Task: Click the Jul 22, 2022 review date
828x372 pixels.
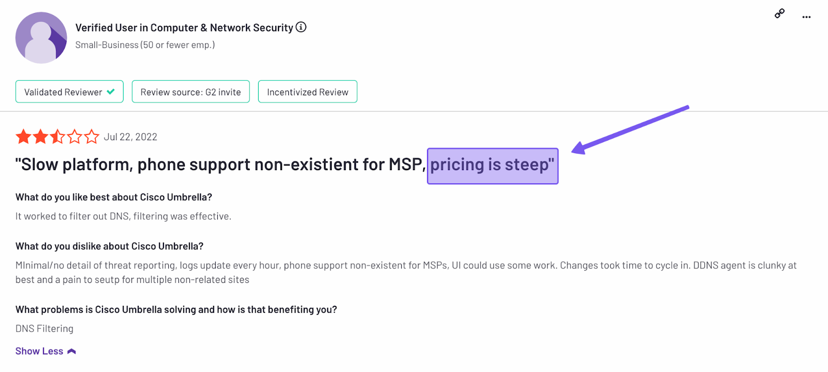Action: [130, 137]
